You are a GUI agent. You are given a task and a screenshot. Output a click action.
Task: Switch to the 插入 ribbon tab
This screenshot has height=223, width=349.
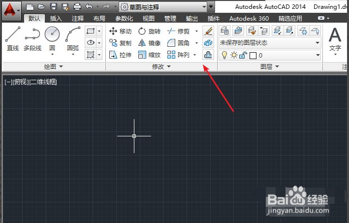pyautogui.click(x=56, y=19)
